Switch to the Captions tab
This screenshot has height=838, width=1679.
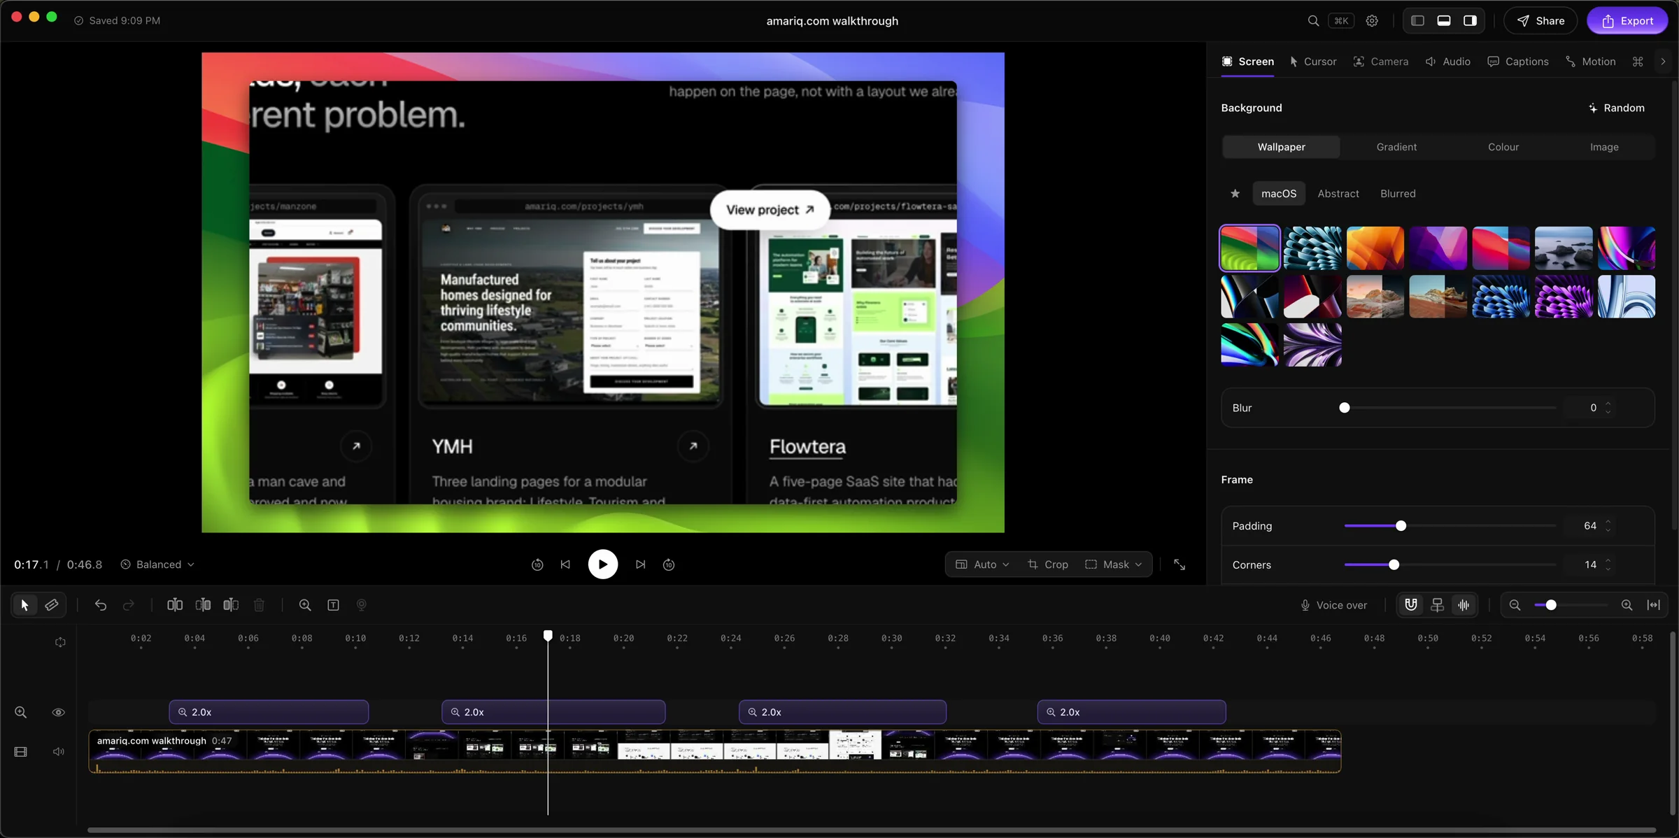click(x=1518, y=62)
